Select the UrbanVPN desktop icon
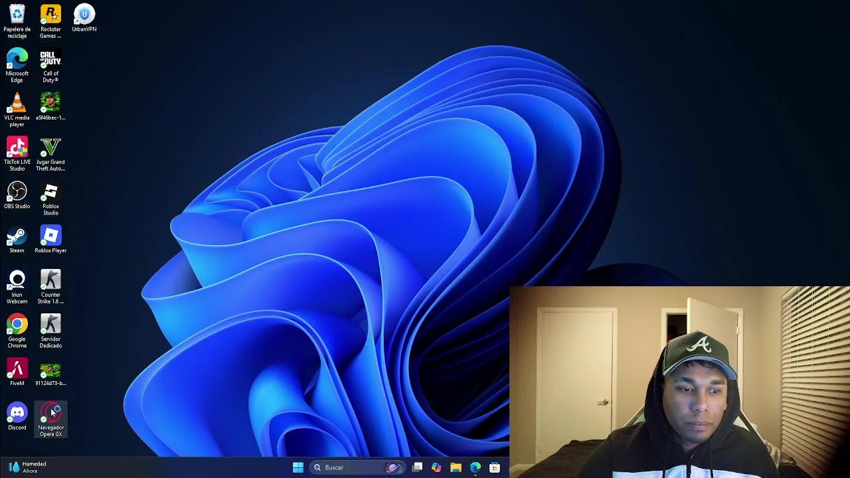This screenshot has height=478, width=850. tap(84, 18)
